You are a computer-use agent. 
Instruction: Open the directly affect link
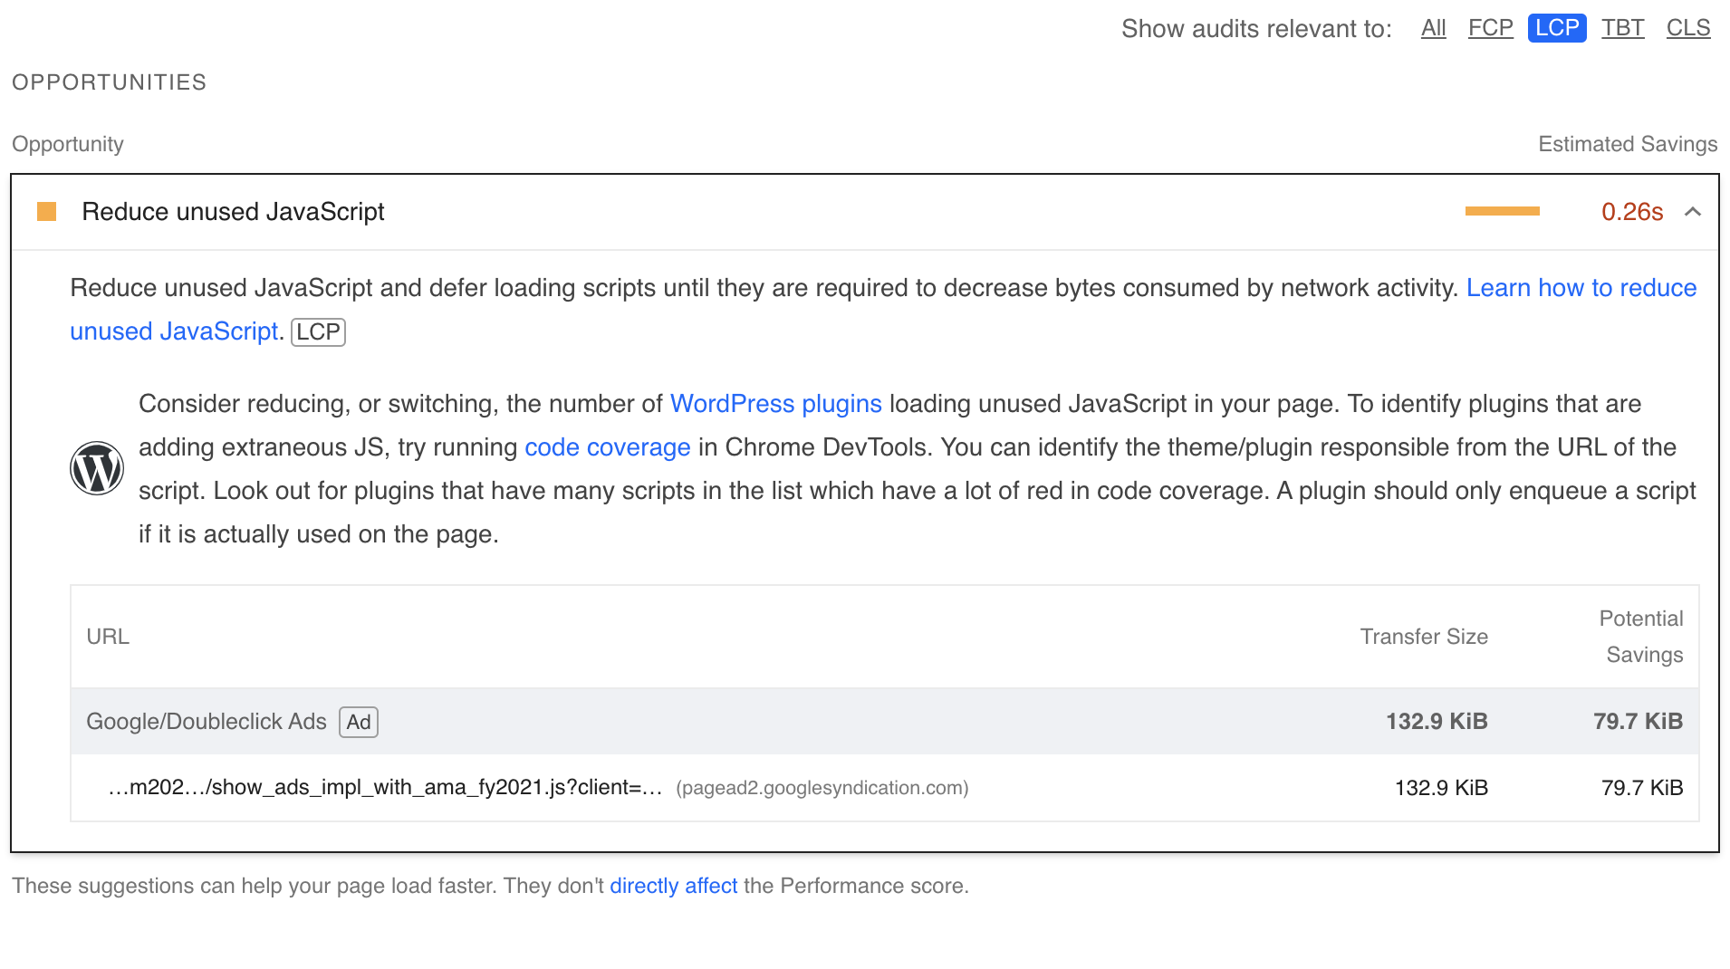coord(673,886)
